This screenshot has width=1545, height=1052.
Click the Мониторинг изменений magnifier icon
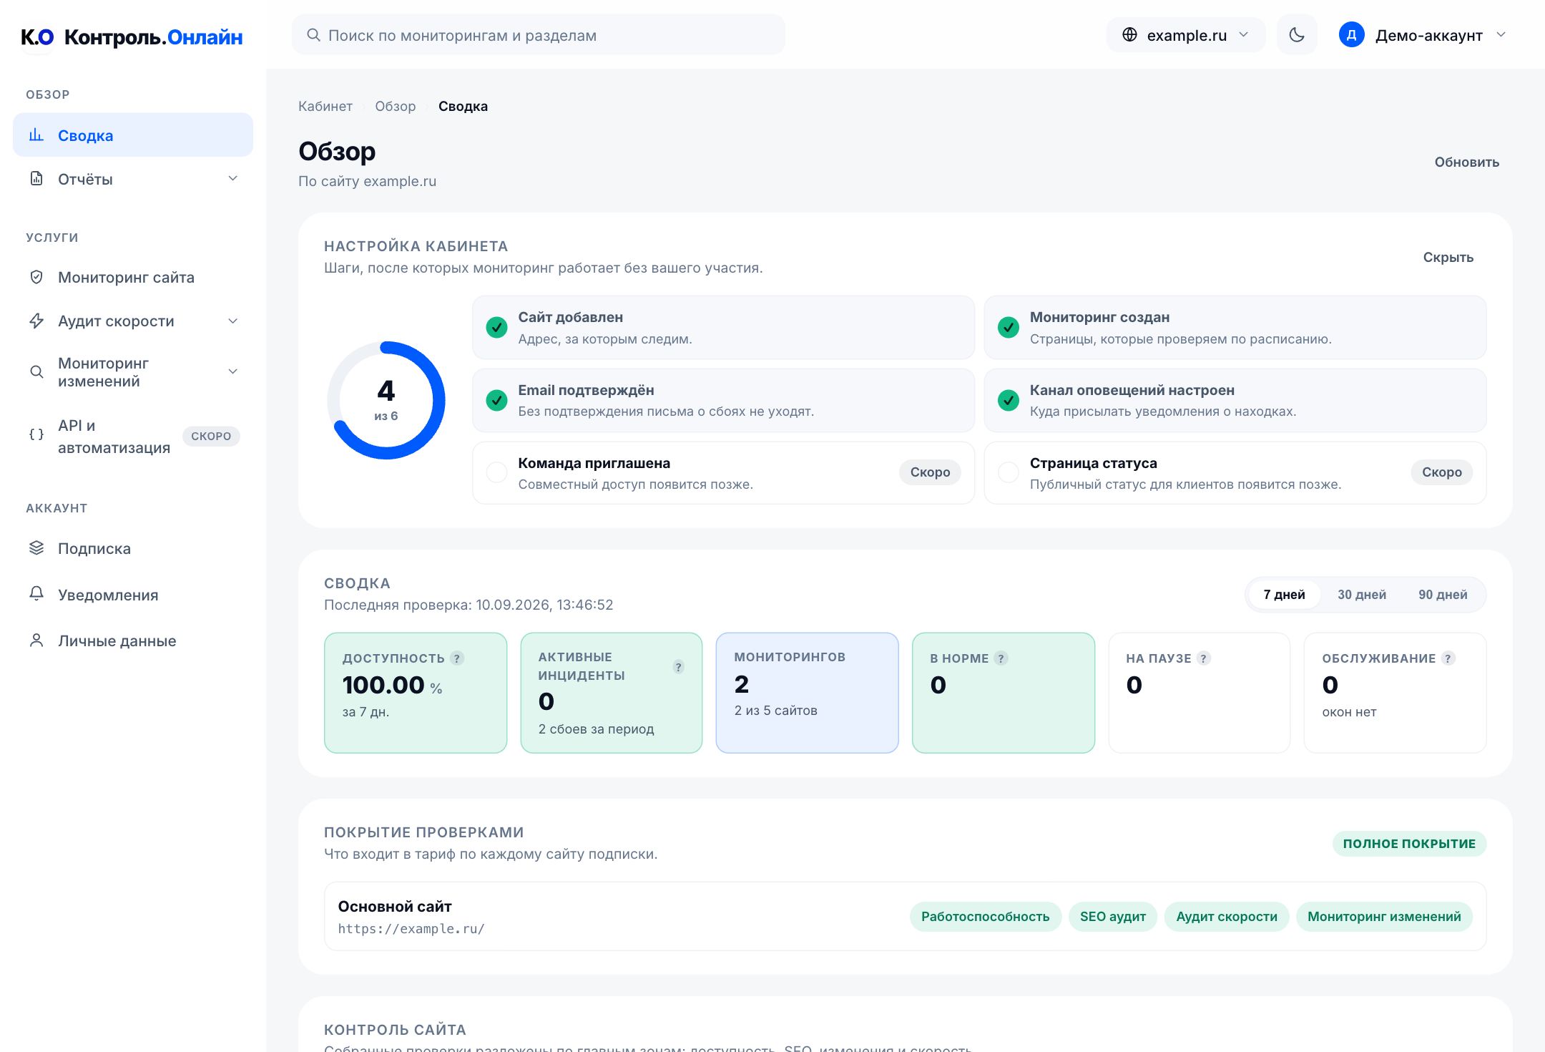coord(36,372)
